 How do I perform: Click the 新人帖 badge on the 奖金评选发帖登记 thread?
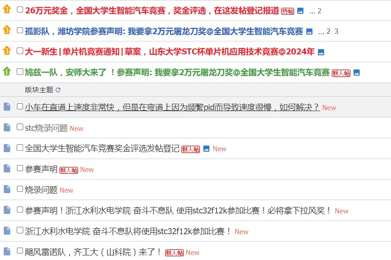coord(191,149)
